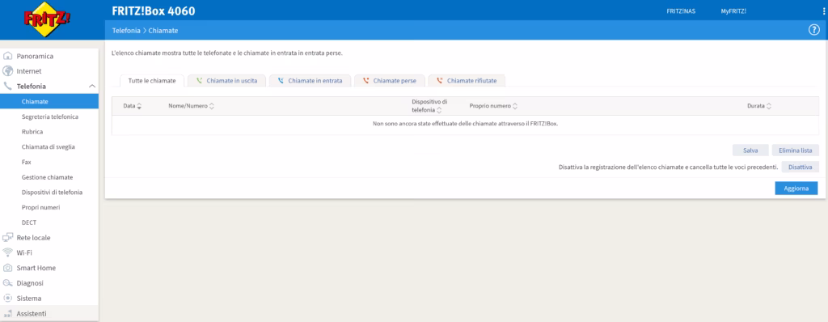The width and height of the screenshot is (828, 322).
Task: Open the Wi-Fi menu item
Action: tap(49, 252)
